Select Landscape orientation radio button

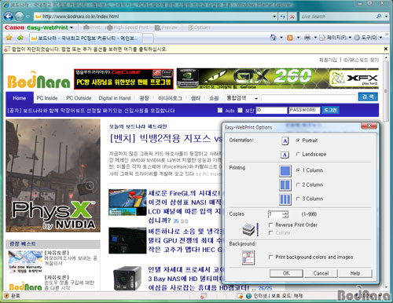[x=298, y=154]
